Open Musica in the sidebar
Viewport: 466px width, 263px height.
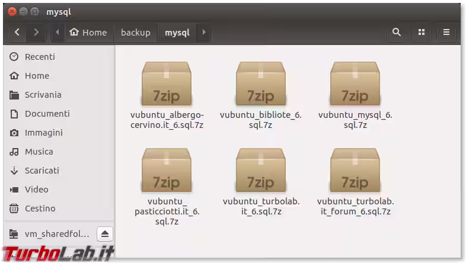(59, 152)
